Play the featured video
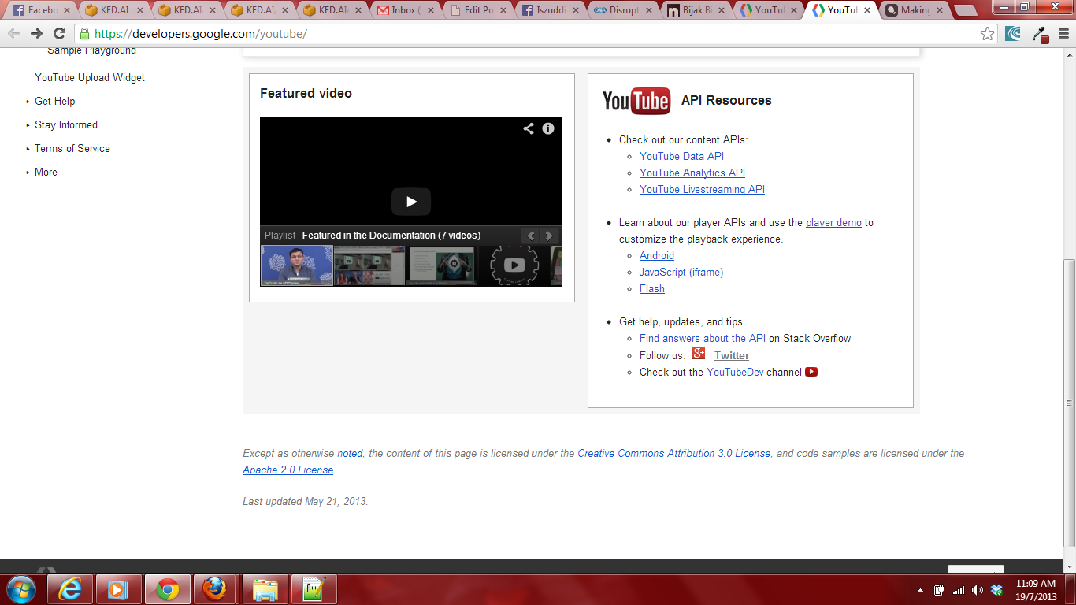Screen dimensions: 1076x605 pyautogui.click(x=410, y=202)
